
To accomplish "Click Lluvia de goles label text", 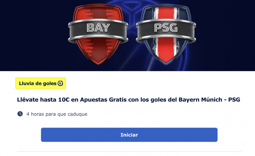I will tap(37, 84).
